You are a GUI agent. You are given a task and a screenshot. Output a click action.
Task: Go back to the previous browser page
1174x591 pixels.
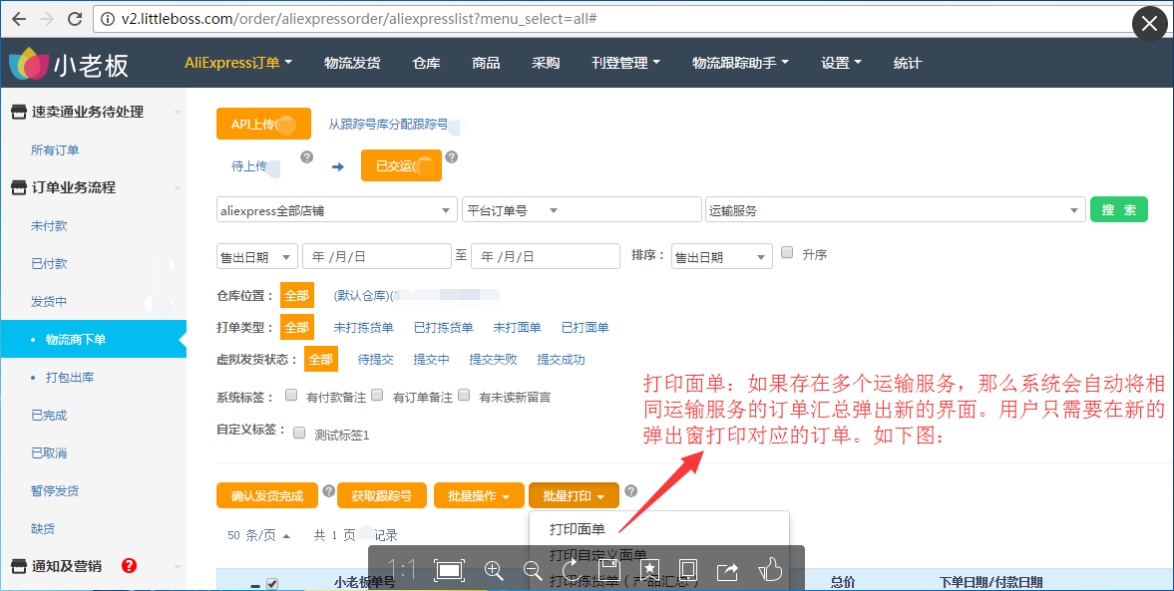[x=20, y=19]
